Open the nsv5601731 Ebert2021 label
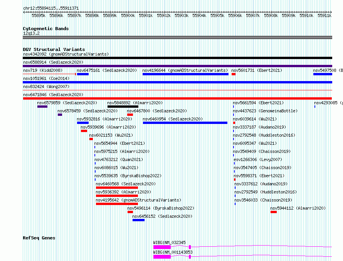The image size is (343, 261). (x=257, y=70)
